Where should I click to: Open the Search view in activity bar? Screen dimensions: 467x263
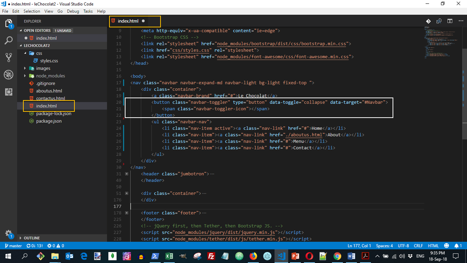point(8,40)
